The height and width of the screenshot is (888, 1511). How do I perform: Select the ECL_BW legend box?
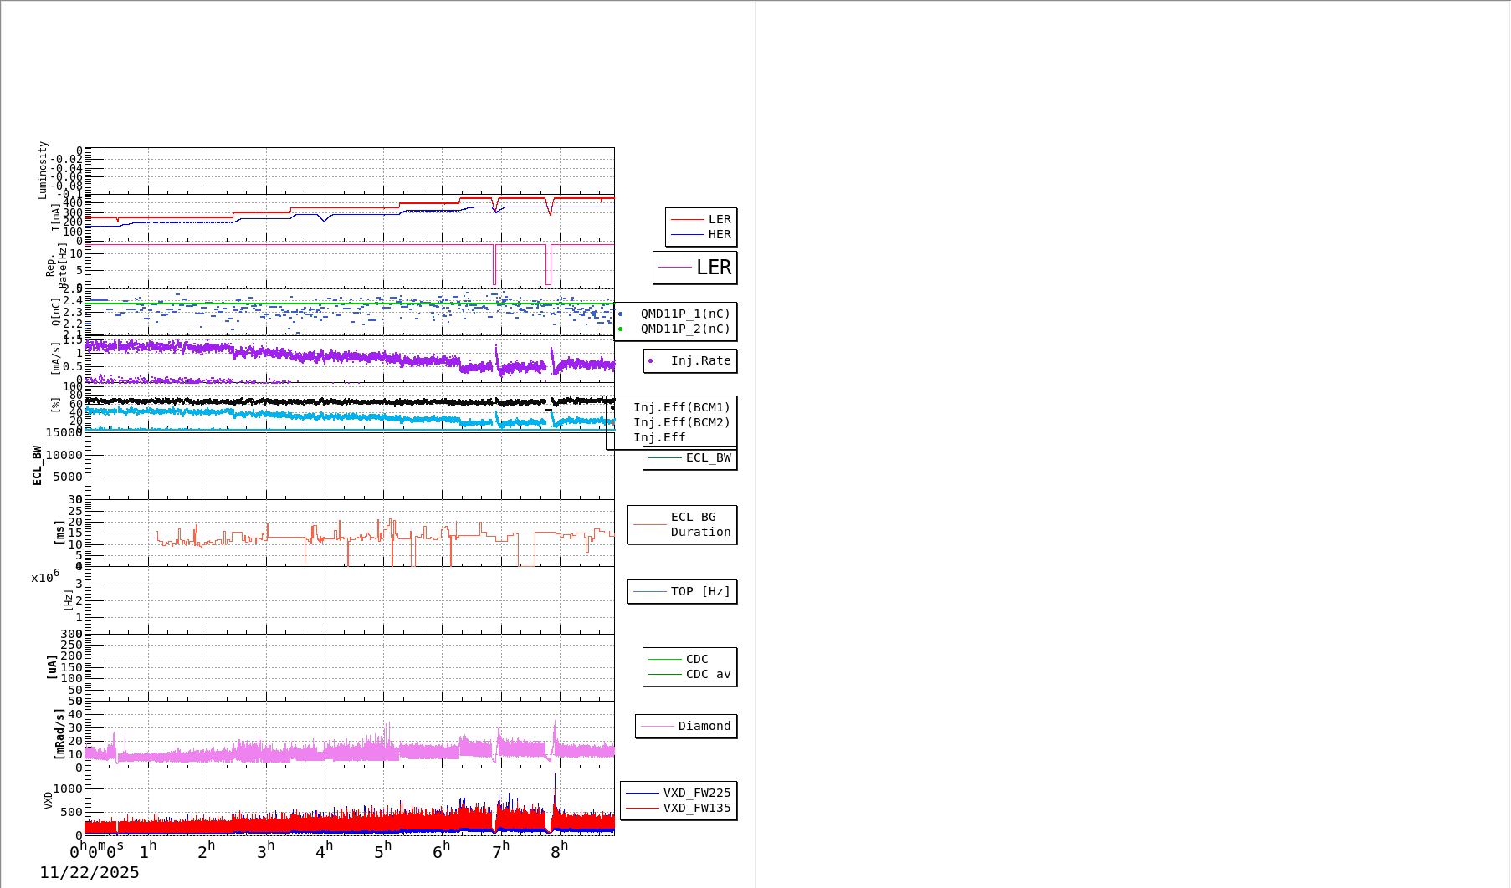(x=690, y=458)
